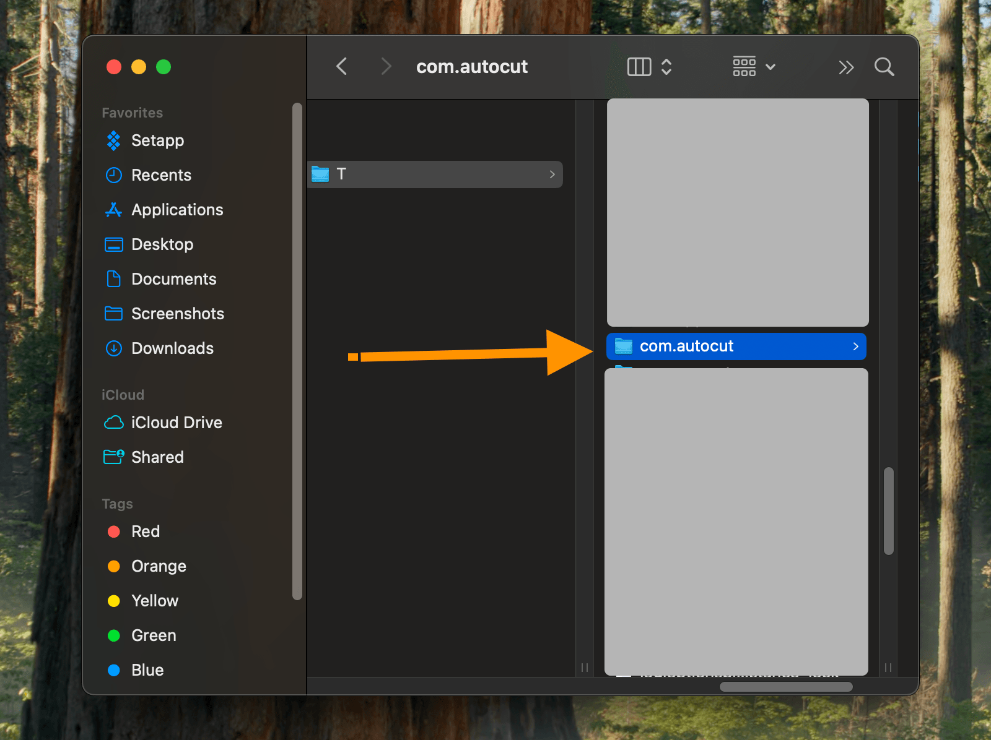
Task: Click the iCloud section header
Action: (123, 395)
